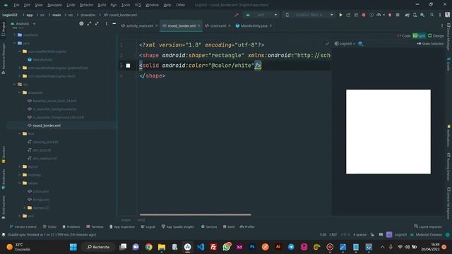Click the Expand All icon in Project panel
The image size is (452, 254).
pos(89,23)
